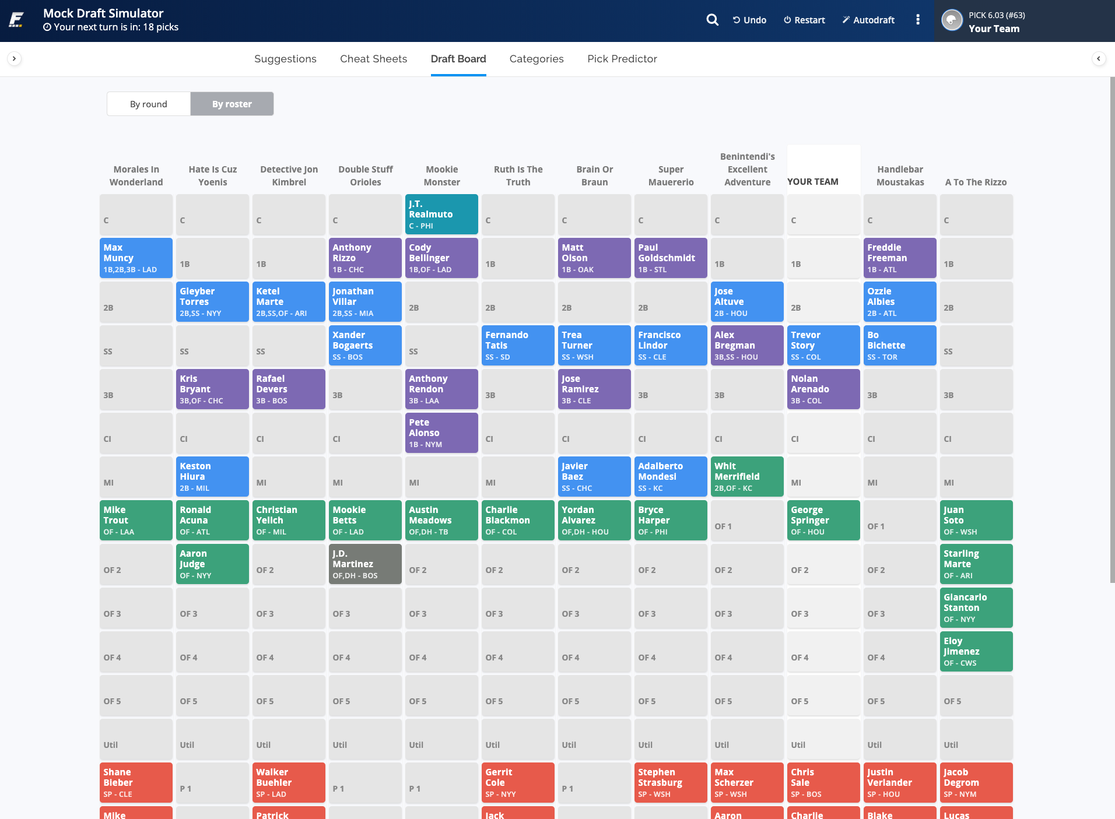The image size is (1115, 819).
Task: Open the Jacob Degrom card
Action: coord(977,782)
